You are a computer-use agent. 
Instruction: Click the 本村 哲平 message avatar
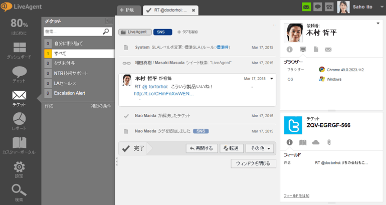[127, 80]
